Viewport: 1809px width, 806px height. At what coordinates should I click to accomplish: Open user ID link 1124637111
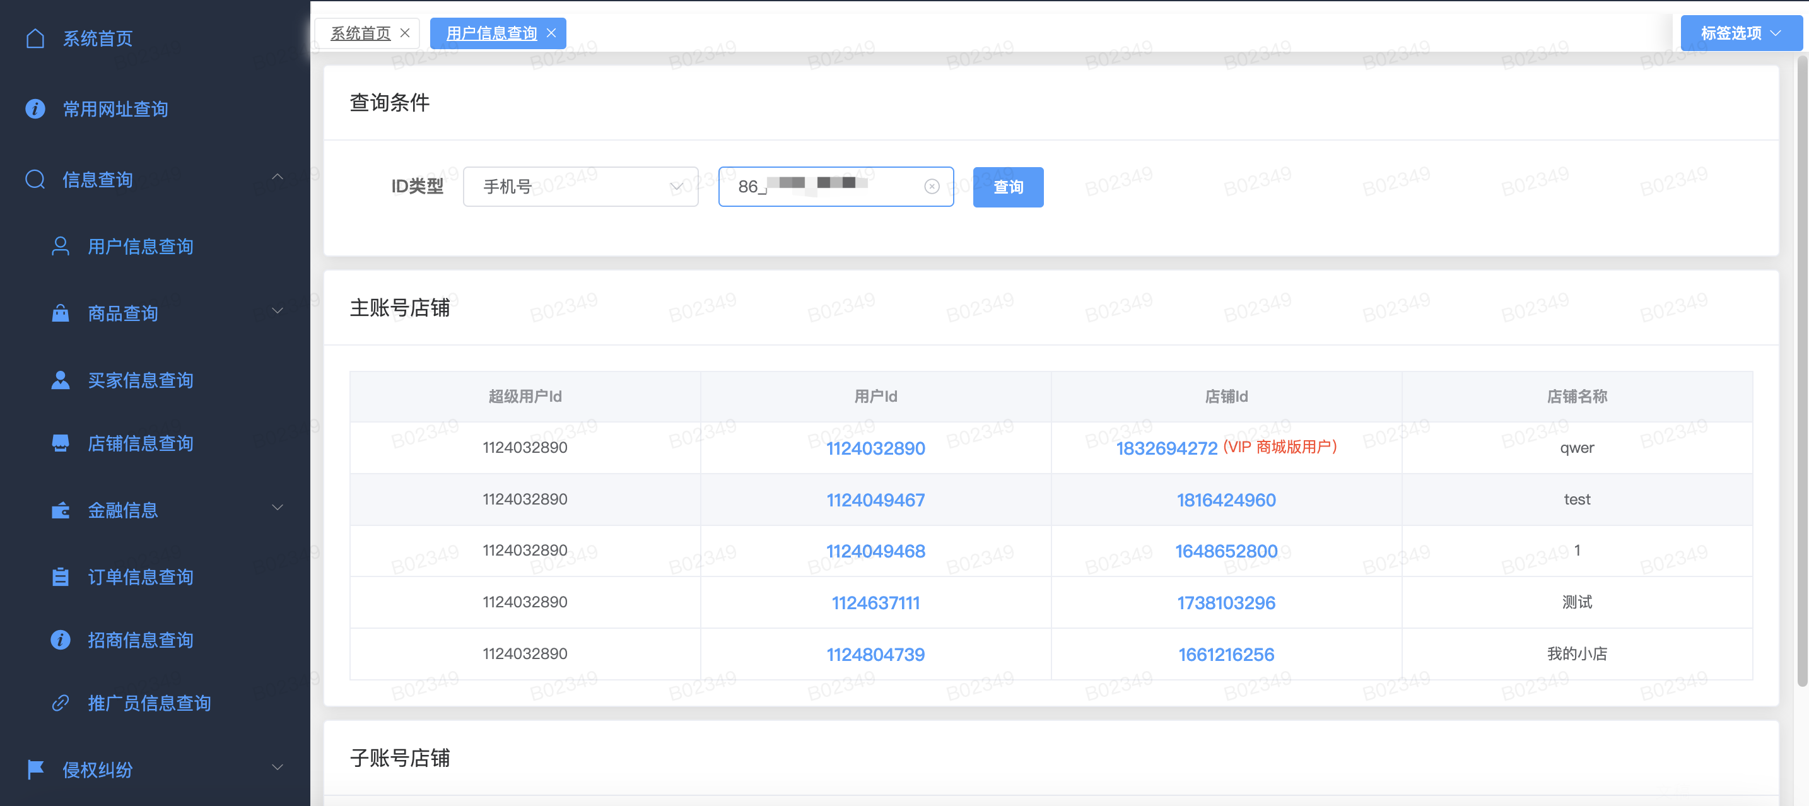(875, 602)
